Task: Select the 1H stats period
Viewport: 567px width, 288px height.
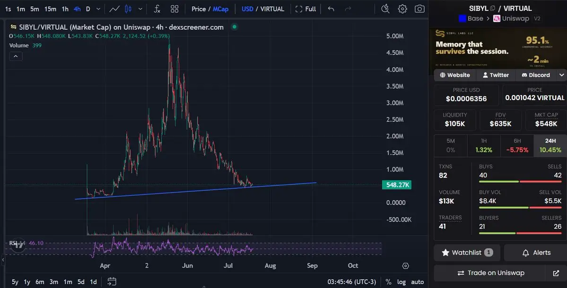Action: 484,145
